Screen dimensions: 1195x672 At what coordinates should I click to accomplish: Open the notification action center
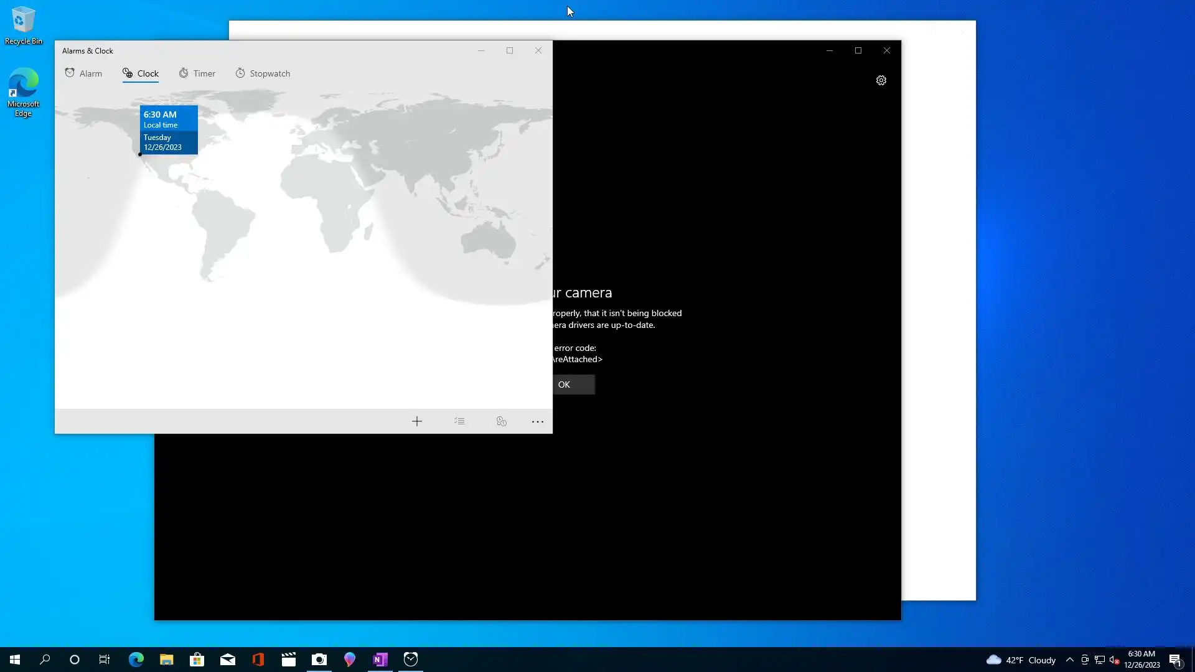pos(1175,660)
